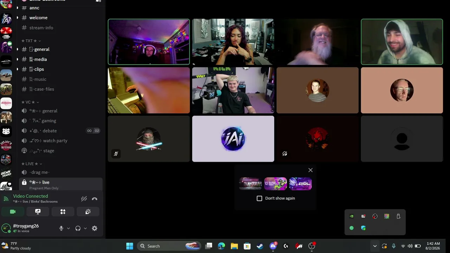Open the Valorant Masters activity thumbnail
450x253 pixels.
pyautogui.click(x=275, y=183)
